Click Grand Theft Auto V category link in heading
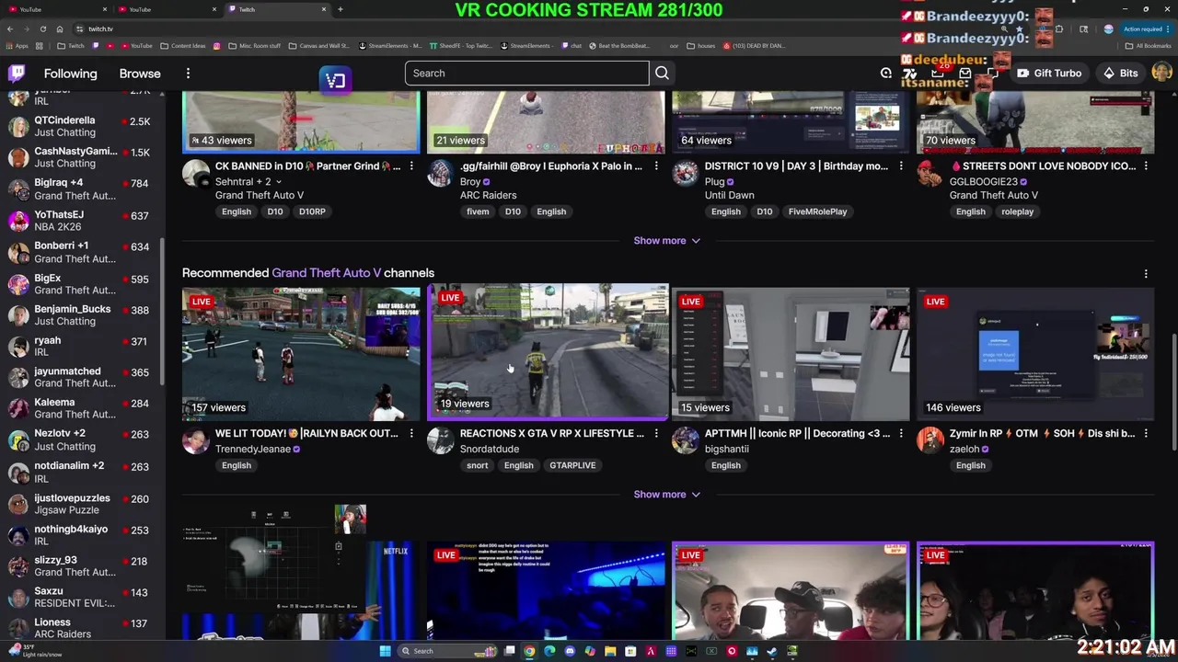Viewport: 1178px width, 662px height. point(326,273)
